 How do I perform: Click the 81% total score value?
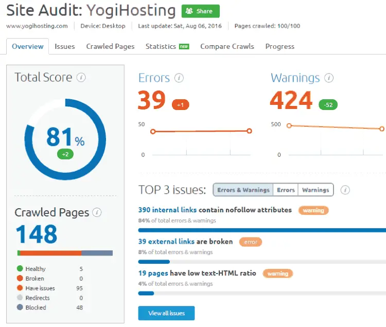(65, 137)
